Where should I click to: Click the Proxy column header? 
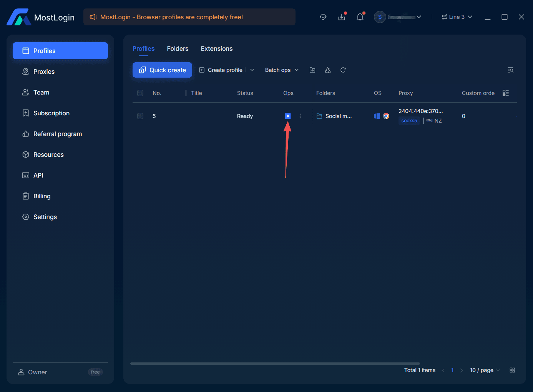[x=406, y=93]
